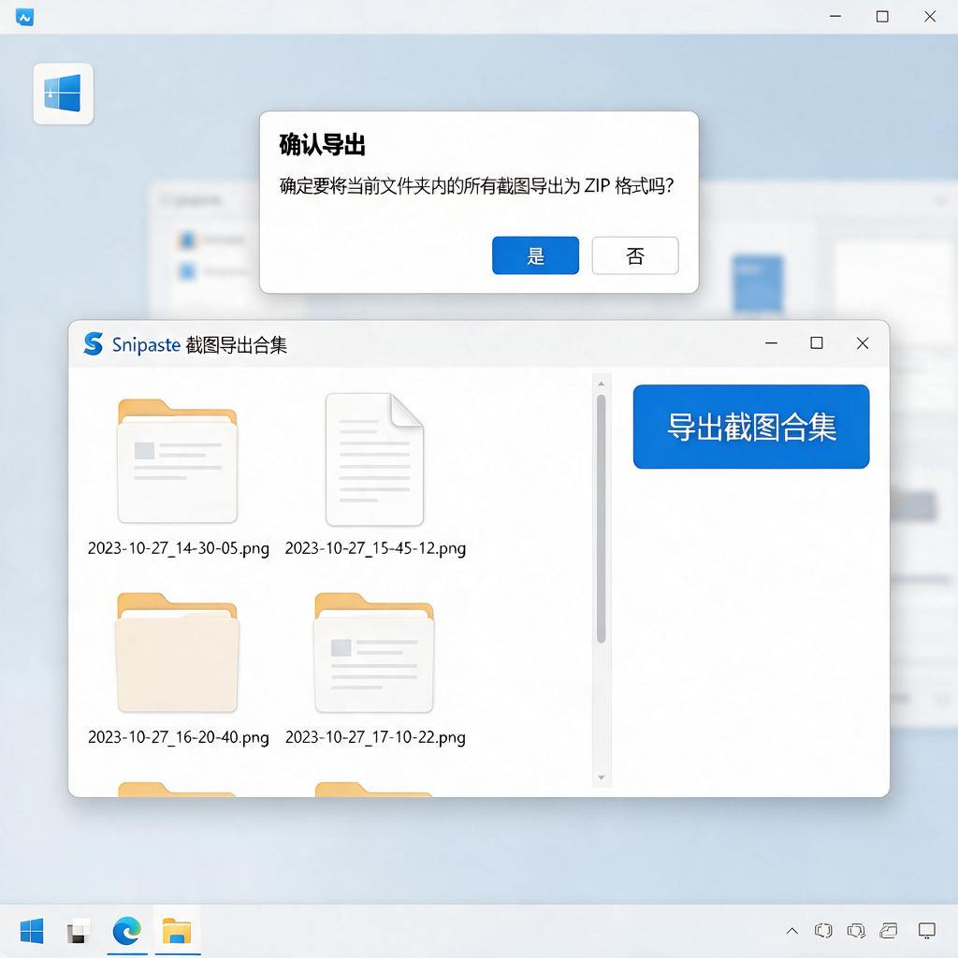Confirm export with the 是 button
Viewport: 958px width, 958px height.
[535, 255]
